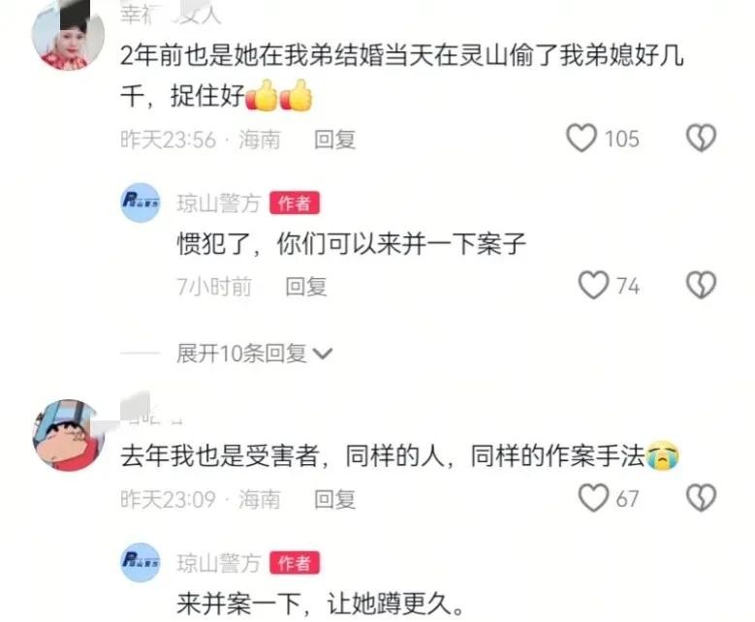Like the comment with 105 likes
755x622 pixels.
(582, 139)
